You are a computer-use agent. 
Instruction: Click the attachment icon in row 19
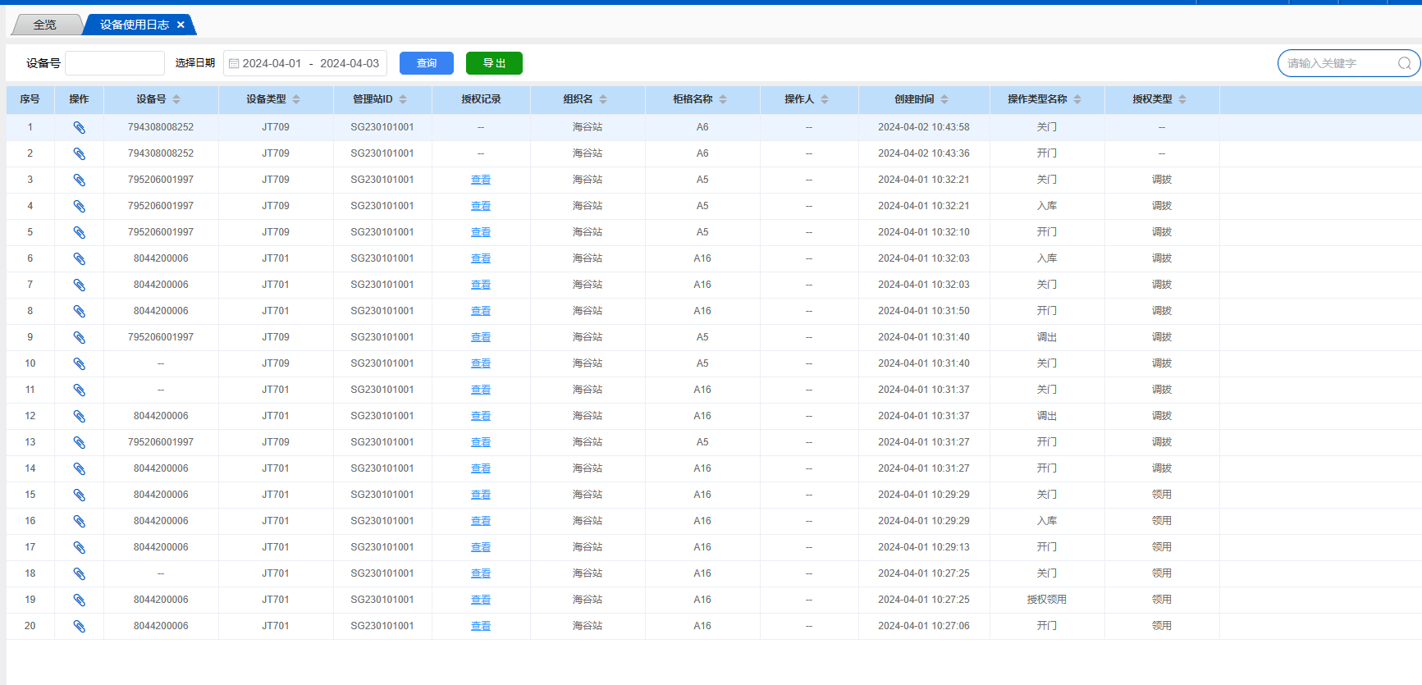tap(79, 600)
